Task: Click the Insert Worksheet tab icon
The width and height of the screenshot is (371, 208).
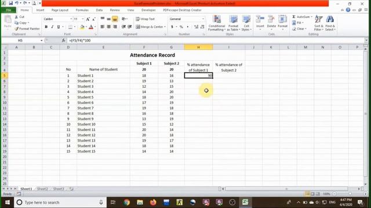Action: point(71,189)
